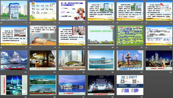Click the slide number label 20

[55, 97]
